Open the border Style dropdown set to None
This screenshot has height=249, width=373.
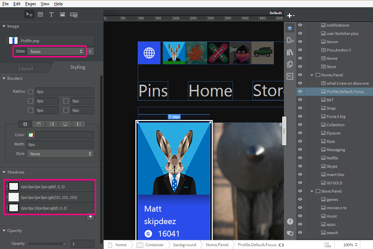(x=60, y=154)
